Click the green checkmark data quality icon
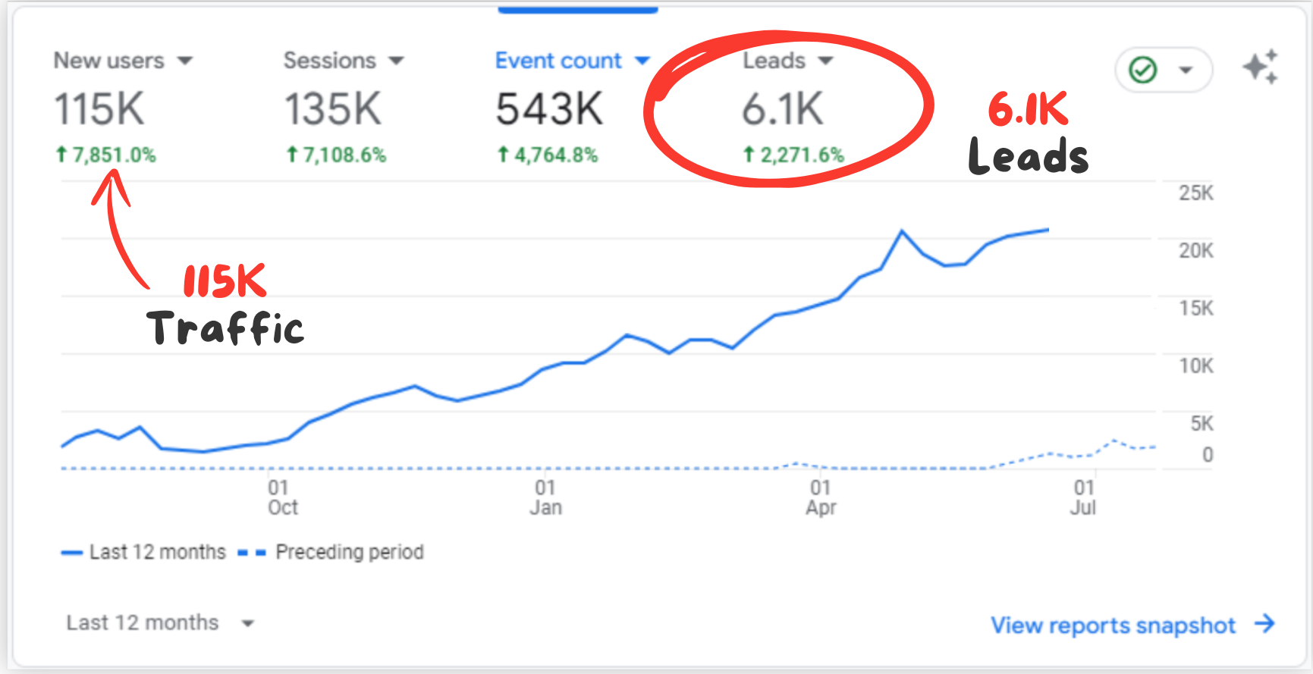 click(1142, 71)
